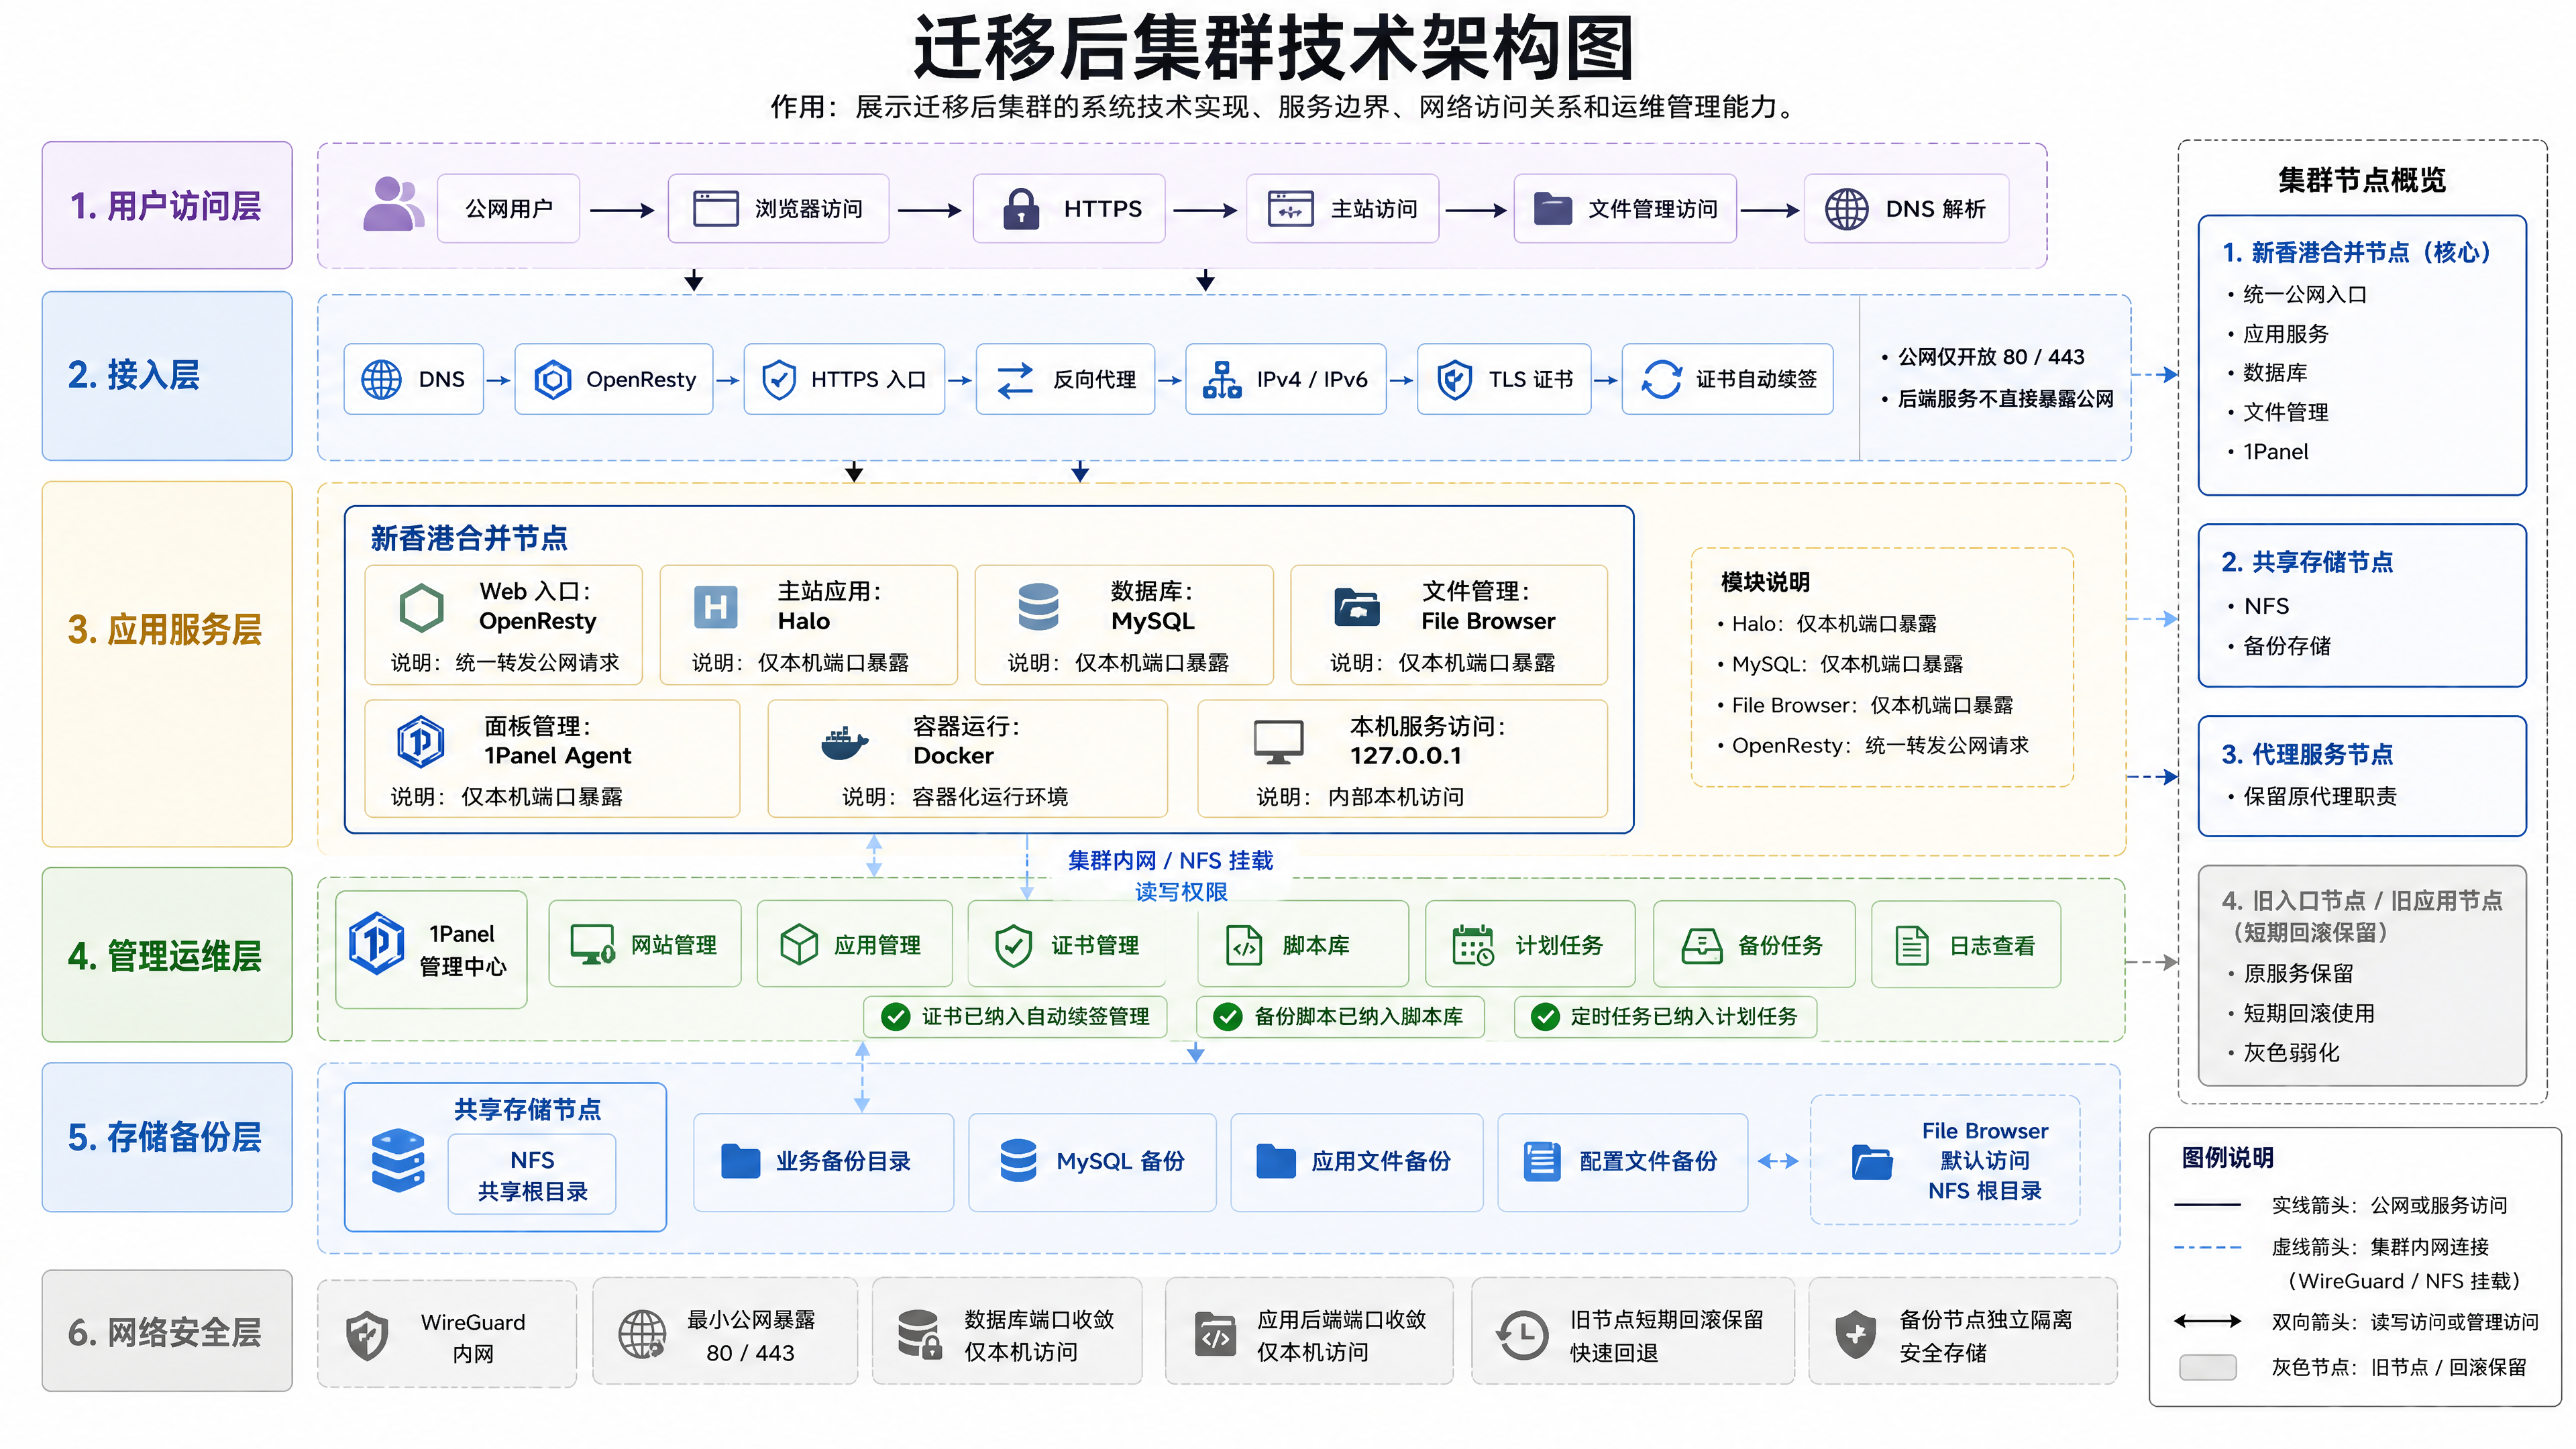Click the 迁移后集群技术架构图 title
The width and height of the screenshot is (2576, 1449).
pos(1274,47)
